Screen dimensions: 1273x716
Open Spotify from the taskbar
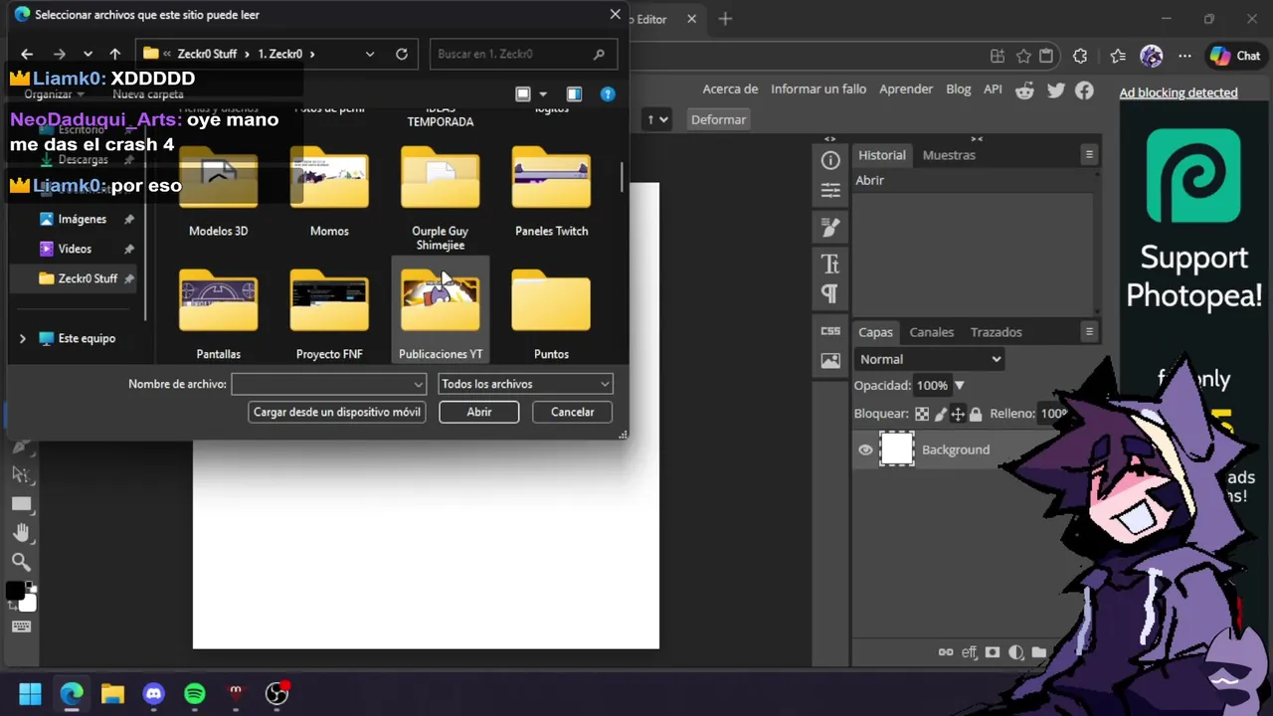tap(195, 693)
